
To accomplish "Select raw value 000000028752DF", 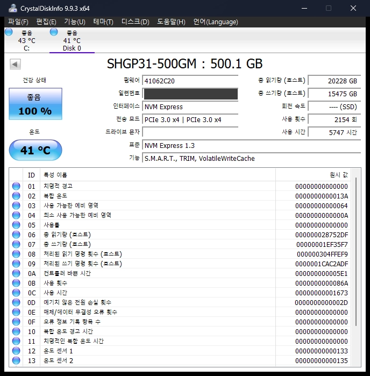I will point(322,235).
